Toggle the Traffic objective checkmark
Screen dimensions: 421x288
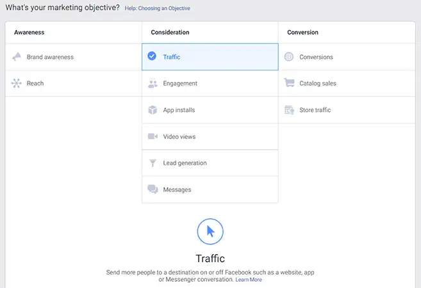tap(152, 56)
